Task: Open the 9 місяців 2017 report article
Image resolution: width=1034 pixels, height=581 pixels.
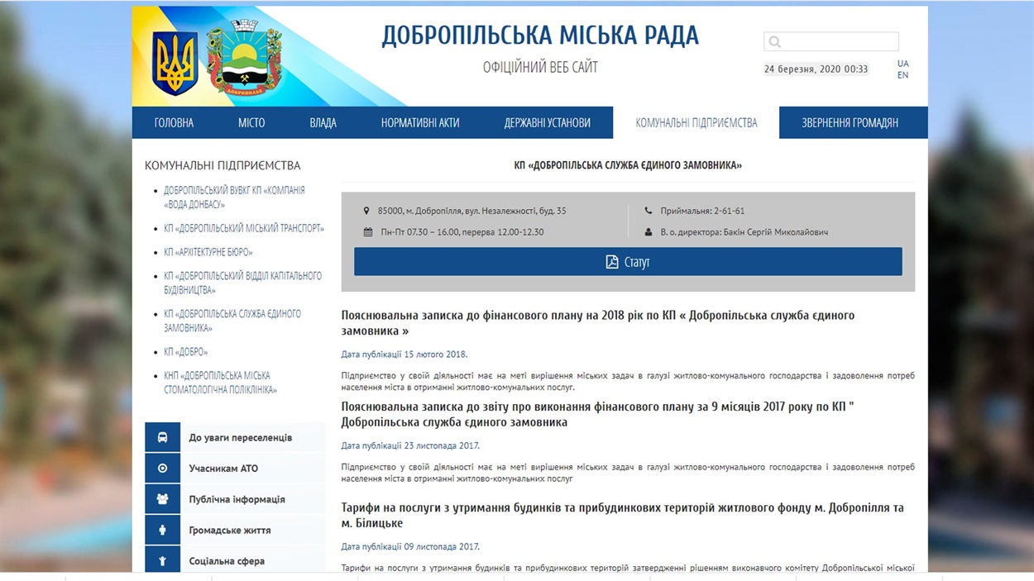Action: [x=597, y=414]
